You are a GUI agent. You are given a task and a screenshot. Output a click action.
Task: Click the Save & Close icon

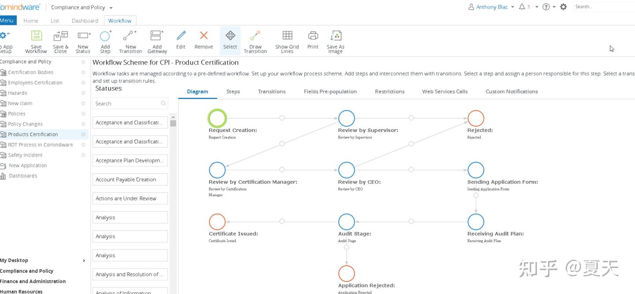[x=60, y=36]
